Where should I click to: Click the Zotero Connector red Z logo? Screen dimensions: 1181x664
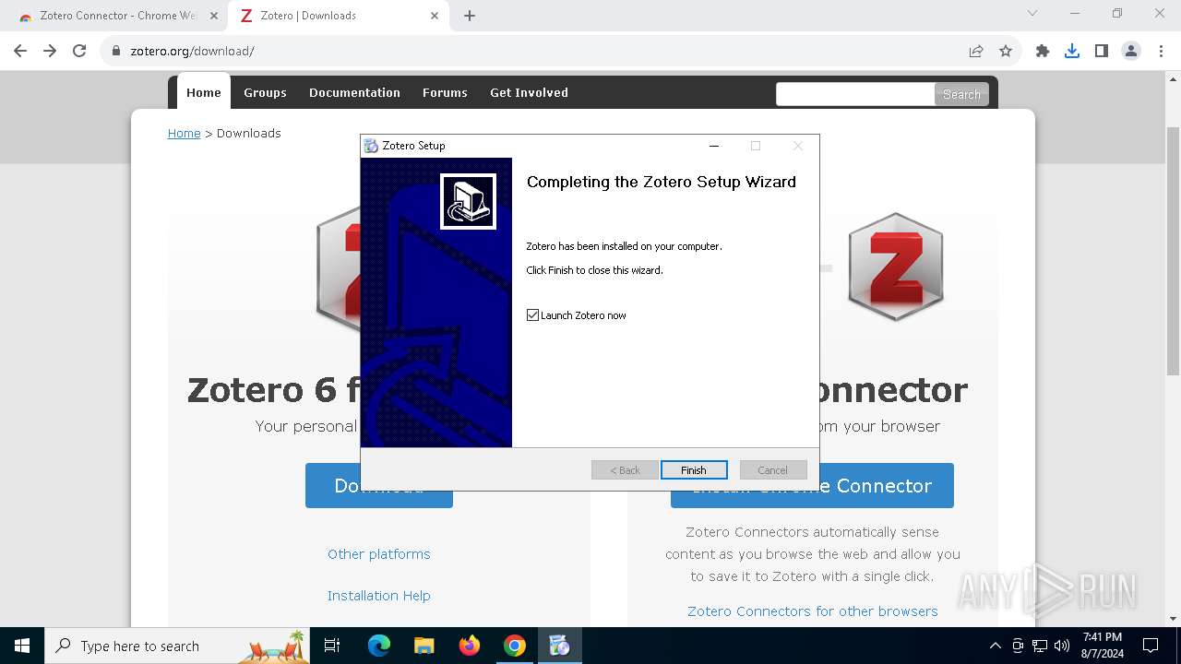[x=896, y=267]
